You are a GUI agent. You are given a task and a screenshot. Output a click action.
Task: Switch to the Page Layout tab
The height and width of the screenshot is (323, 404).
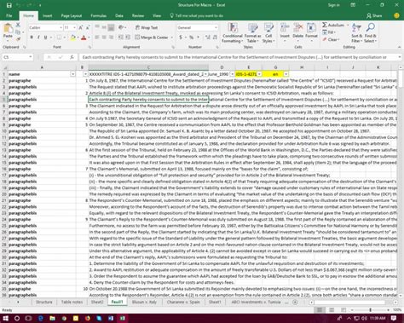72,15
